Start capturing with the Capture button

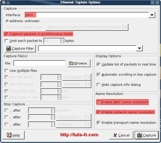(x=147, y=135)
